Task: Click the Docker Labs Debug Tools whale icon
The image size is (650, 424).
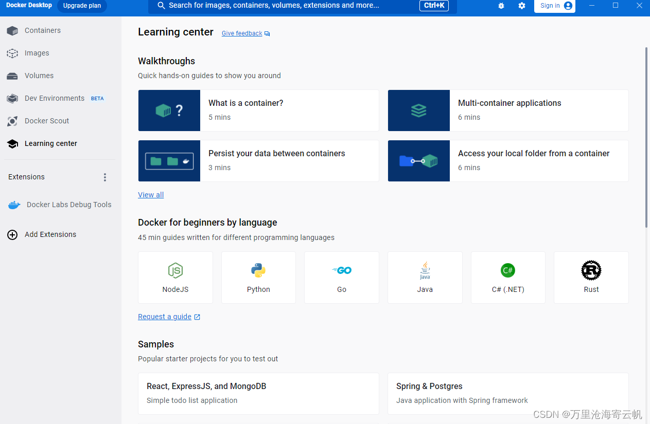Action: (x=14, y=205)
